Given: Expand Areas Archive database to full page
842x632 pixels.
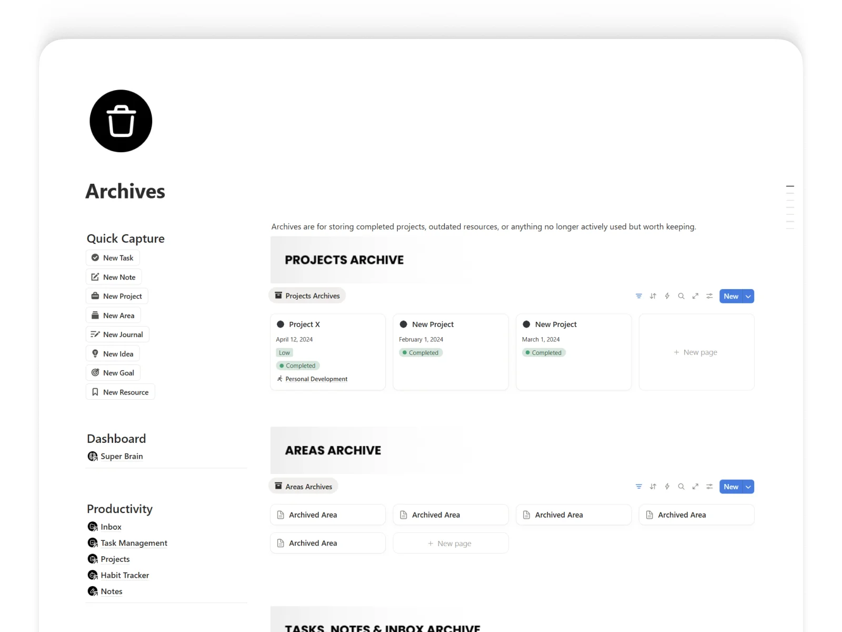Looking at the screenshot, I should 695,487.
